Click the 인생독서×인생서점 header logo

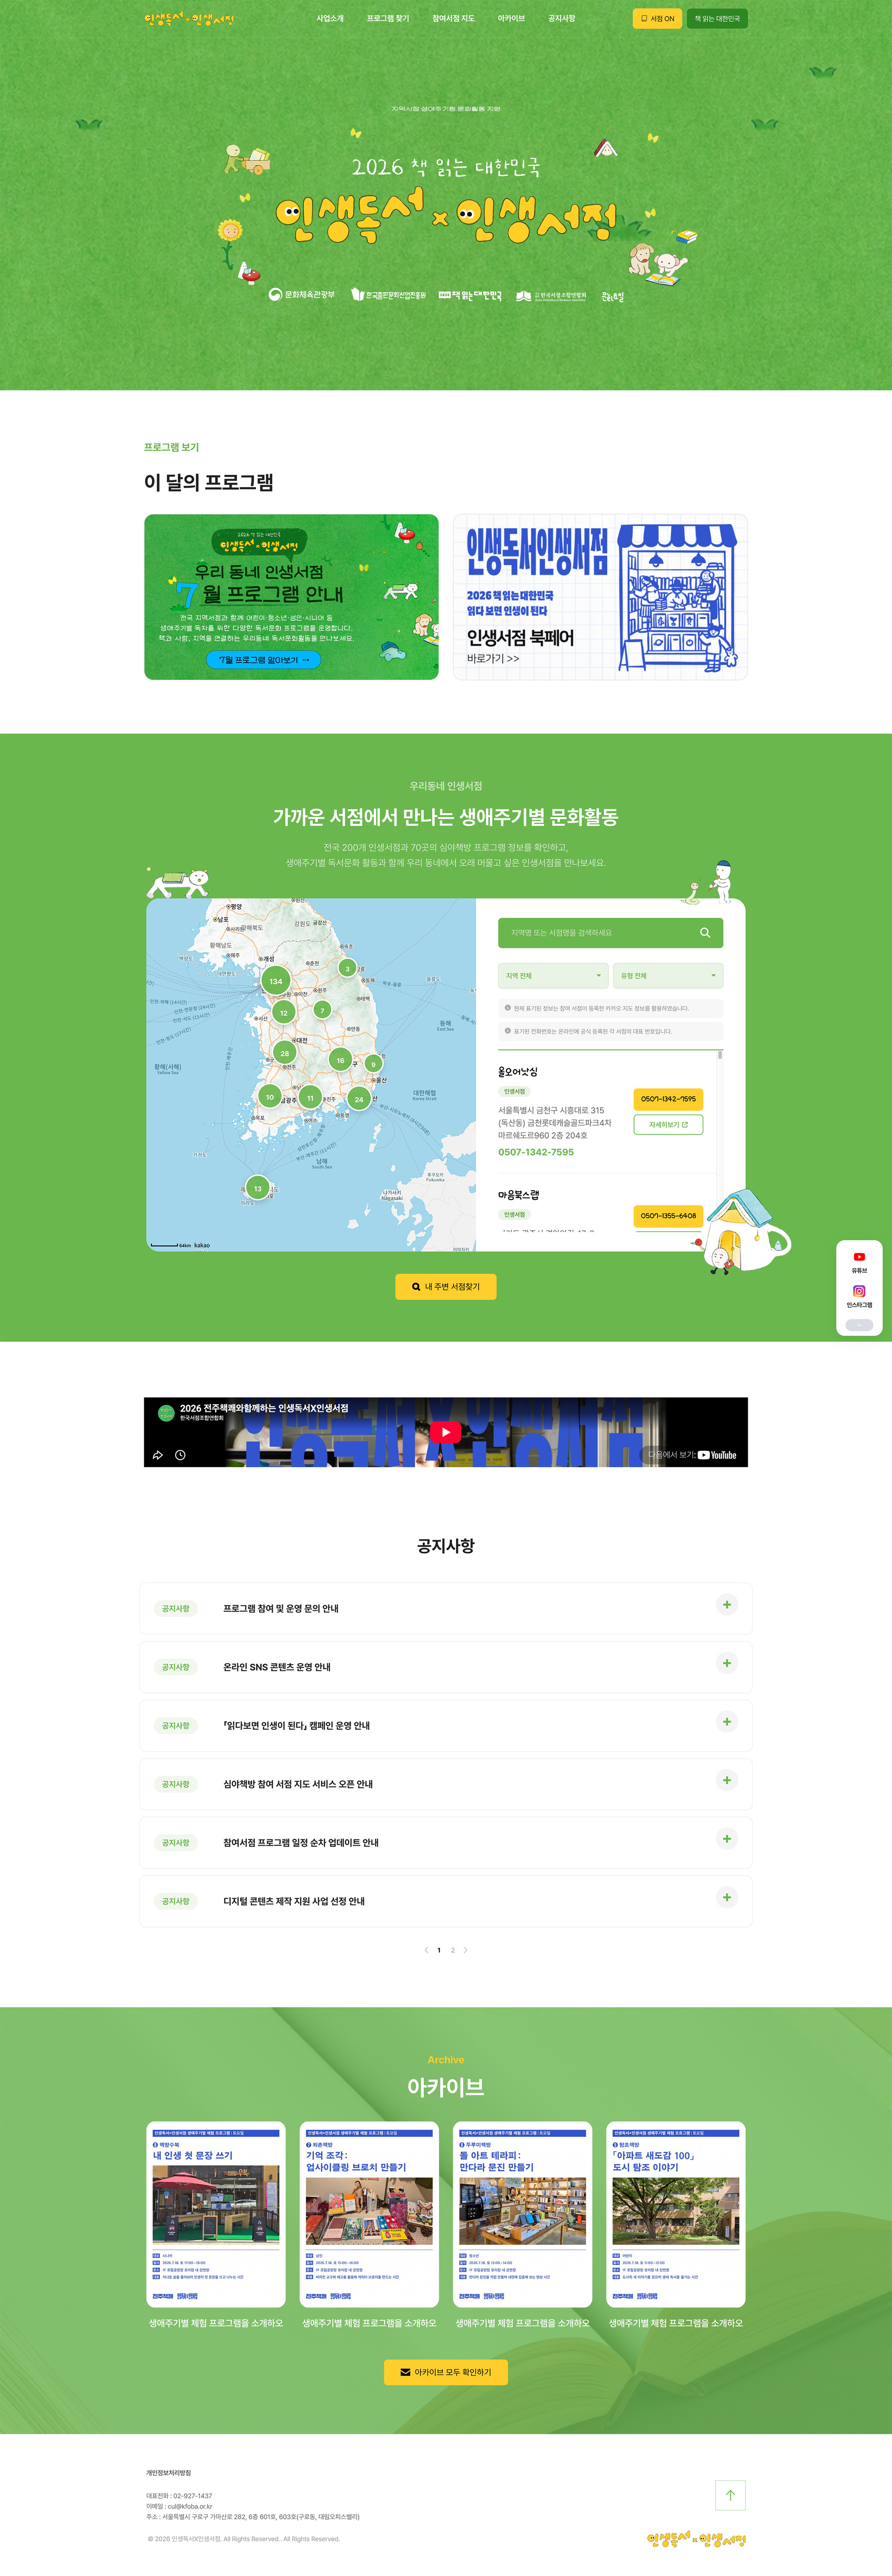point(189,19)
